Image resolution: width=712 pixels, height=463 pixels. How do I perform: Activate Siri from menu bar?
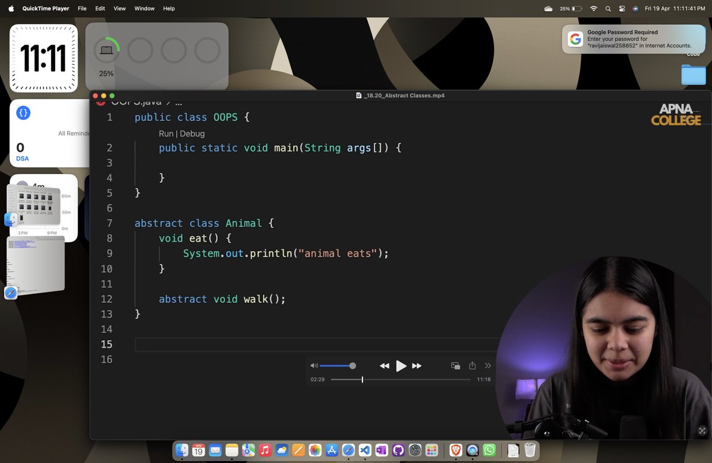click(x=635, y=8)
